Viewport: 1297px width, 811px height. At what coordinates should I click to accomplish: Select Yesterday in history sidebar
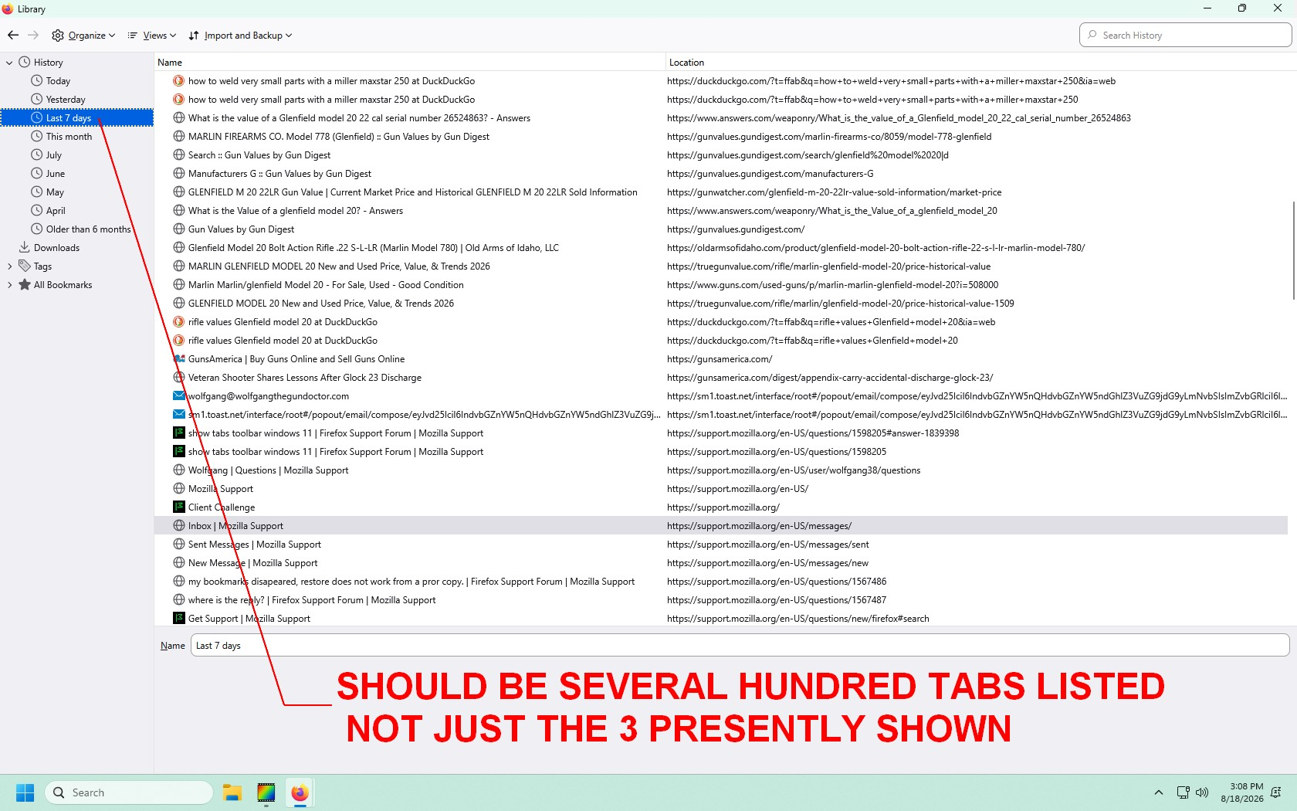point(66,100)
